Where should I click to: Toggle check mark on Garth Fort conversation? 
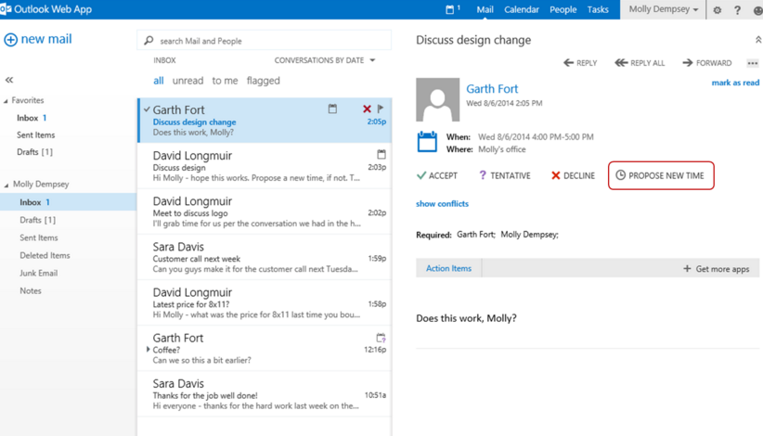tap(147, 109)
